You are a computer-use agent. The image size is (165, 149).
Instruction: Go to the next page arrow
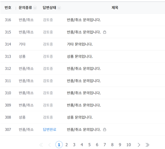[x=139, y=145]
